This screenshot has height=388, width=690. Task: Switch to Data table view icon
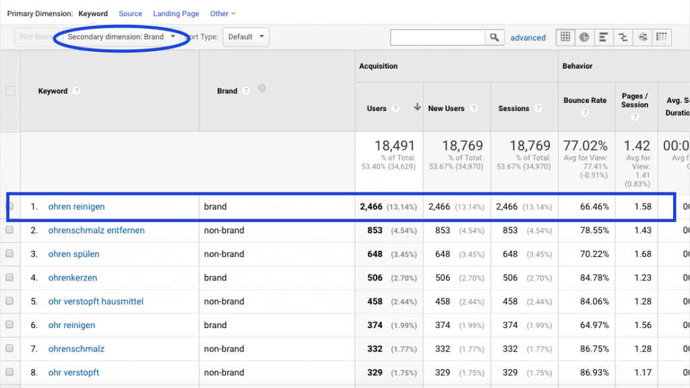pos(565,37)
